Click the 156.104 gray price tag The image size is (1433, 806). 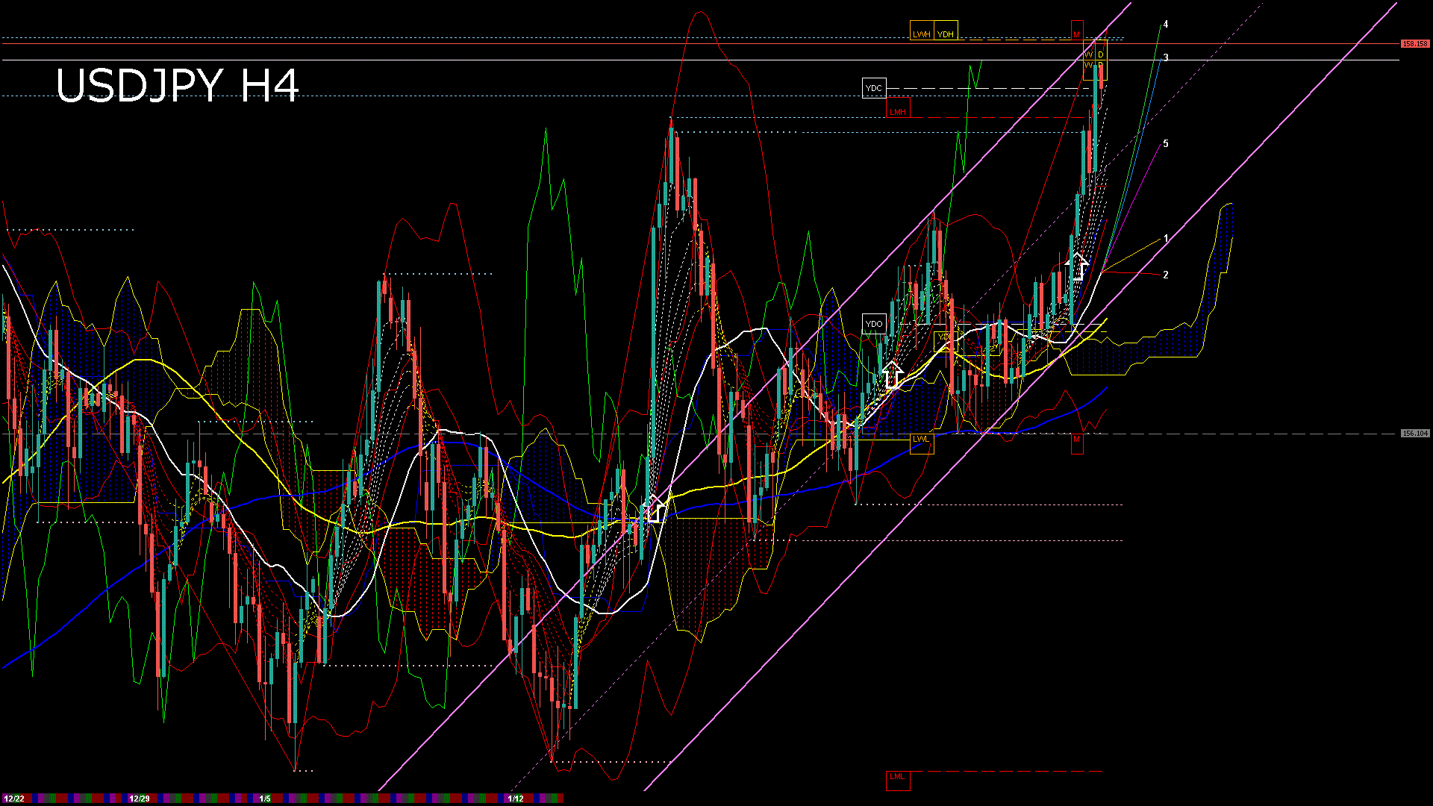point(1414,434)
